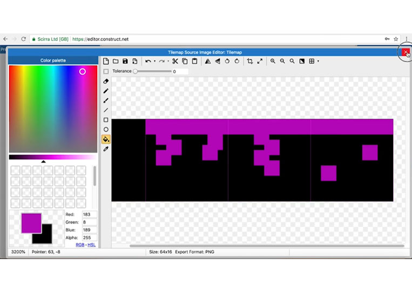Click the Export/Save-as file icon
The height and width of the screenshot is (292, 412).
(x=135, y=61)
